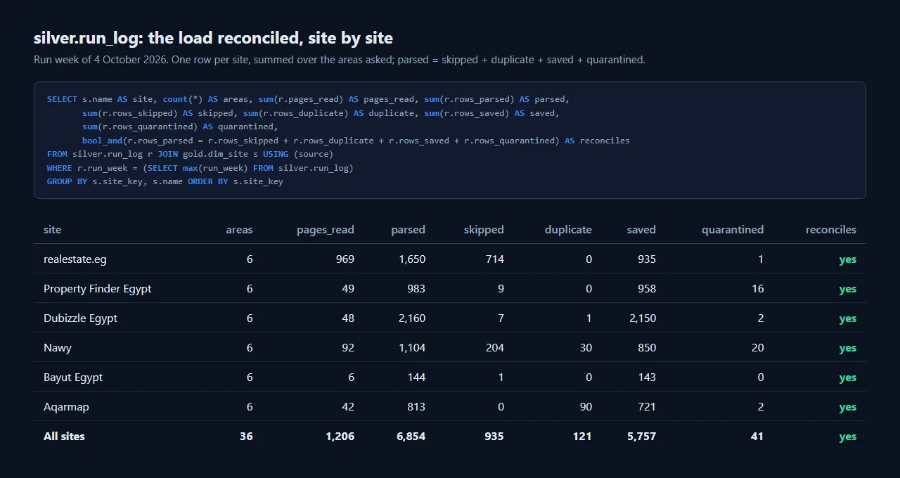Click Nawy saved value 850
Image resolution: width=900 pixels, height=478 pixels.
(x=646, y=348)
